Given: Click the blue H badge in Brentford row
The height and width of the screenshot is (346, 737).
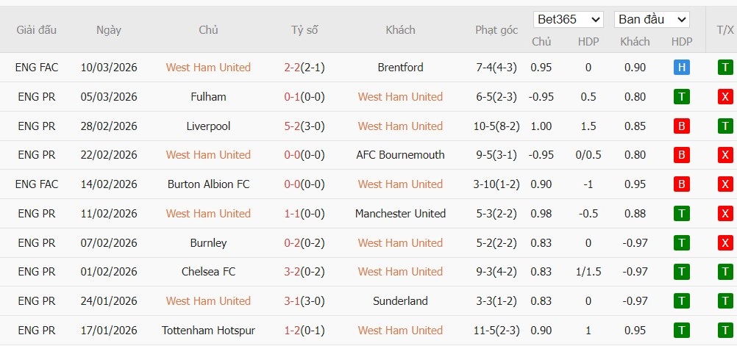Looking at the screenshot, I should pyautogui.click(x=681, y=68).
